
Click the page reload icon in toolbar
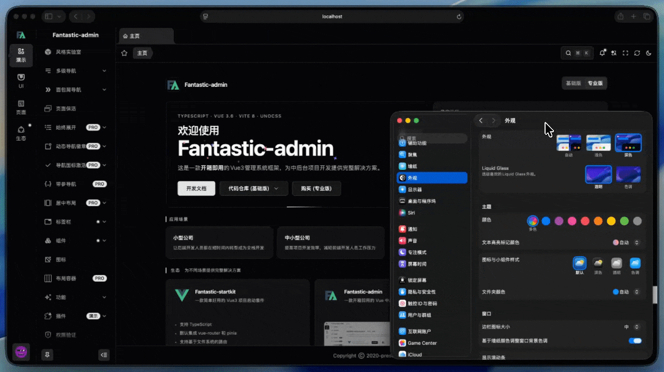click(x=637, y=53)
